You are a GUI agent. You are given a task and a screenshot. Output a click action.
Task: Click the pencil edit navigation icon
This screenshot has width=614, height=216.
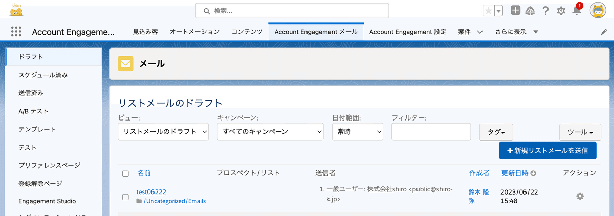(604, 32)
